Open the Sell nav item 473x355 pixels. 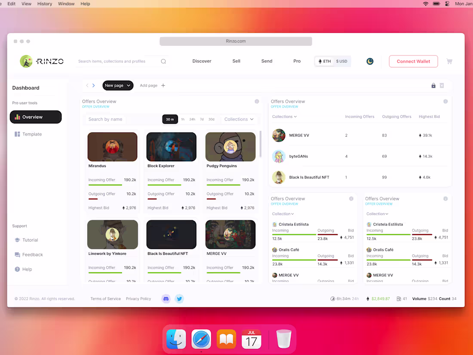236,61
